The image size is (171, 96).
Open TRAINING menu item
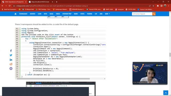(x=90, y=14)
